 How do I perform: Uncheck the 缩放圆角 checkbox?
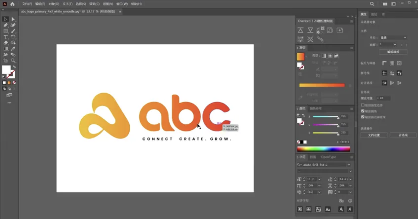pyautogui.click(x=363, y=111)
